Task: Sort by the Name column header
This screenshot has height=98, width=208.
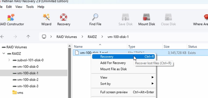Action: (100, 46)
